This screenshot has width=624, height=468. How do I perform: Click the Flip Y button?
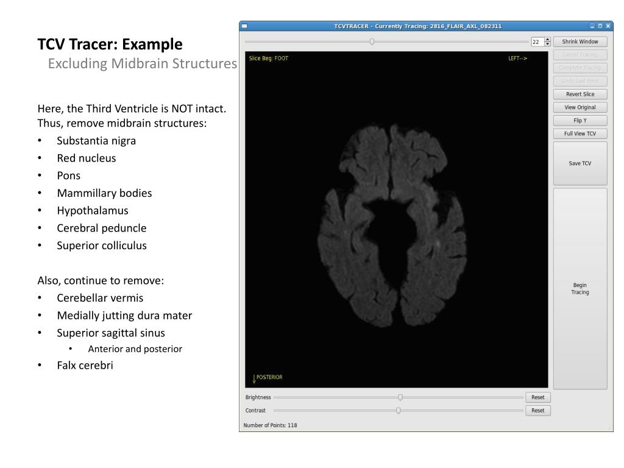580,120
